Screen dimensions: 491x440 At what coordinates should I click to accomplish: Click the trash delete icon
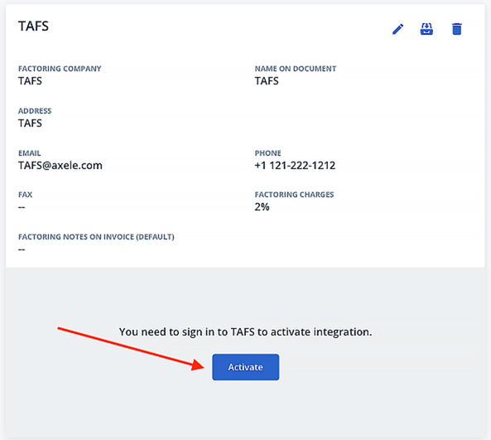point(456,29)
